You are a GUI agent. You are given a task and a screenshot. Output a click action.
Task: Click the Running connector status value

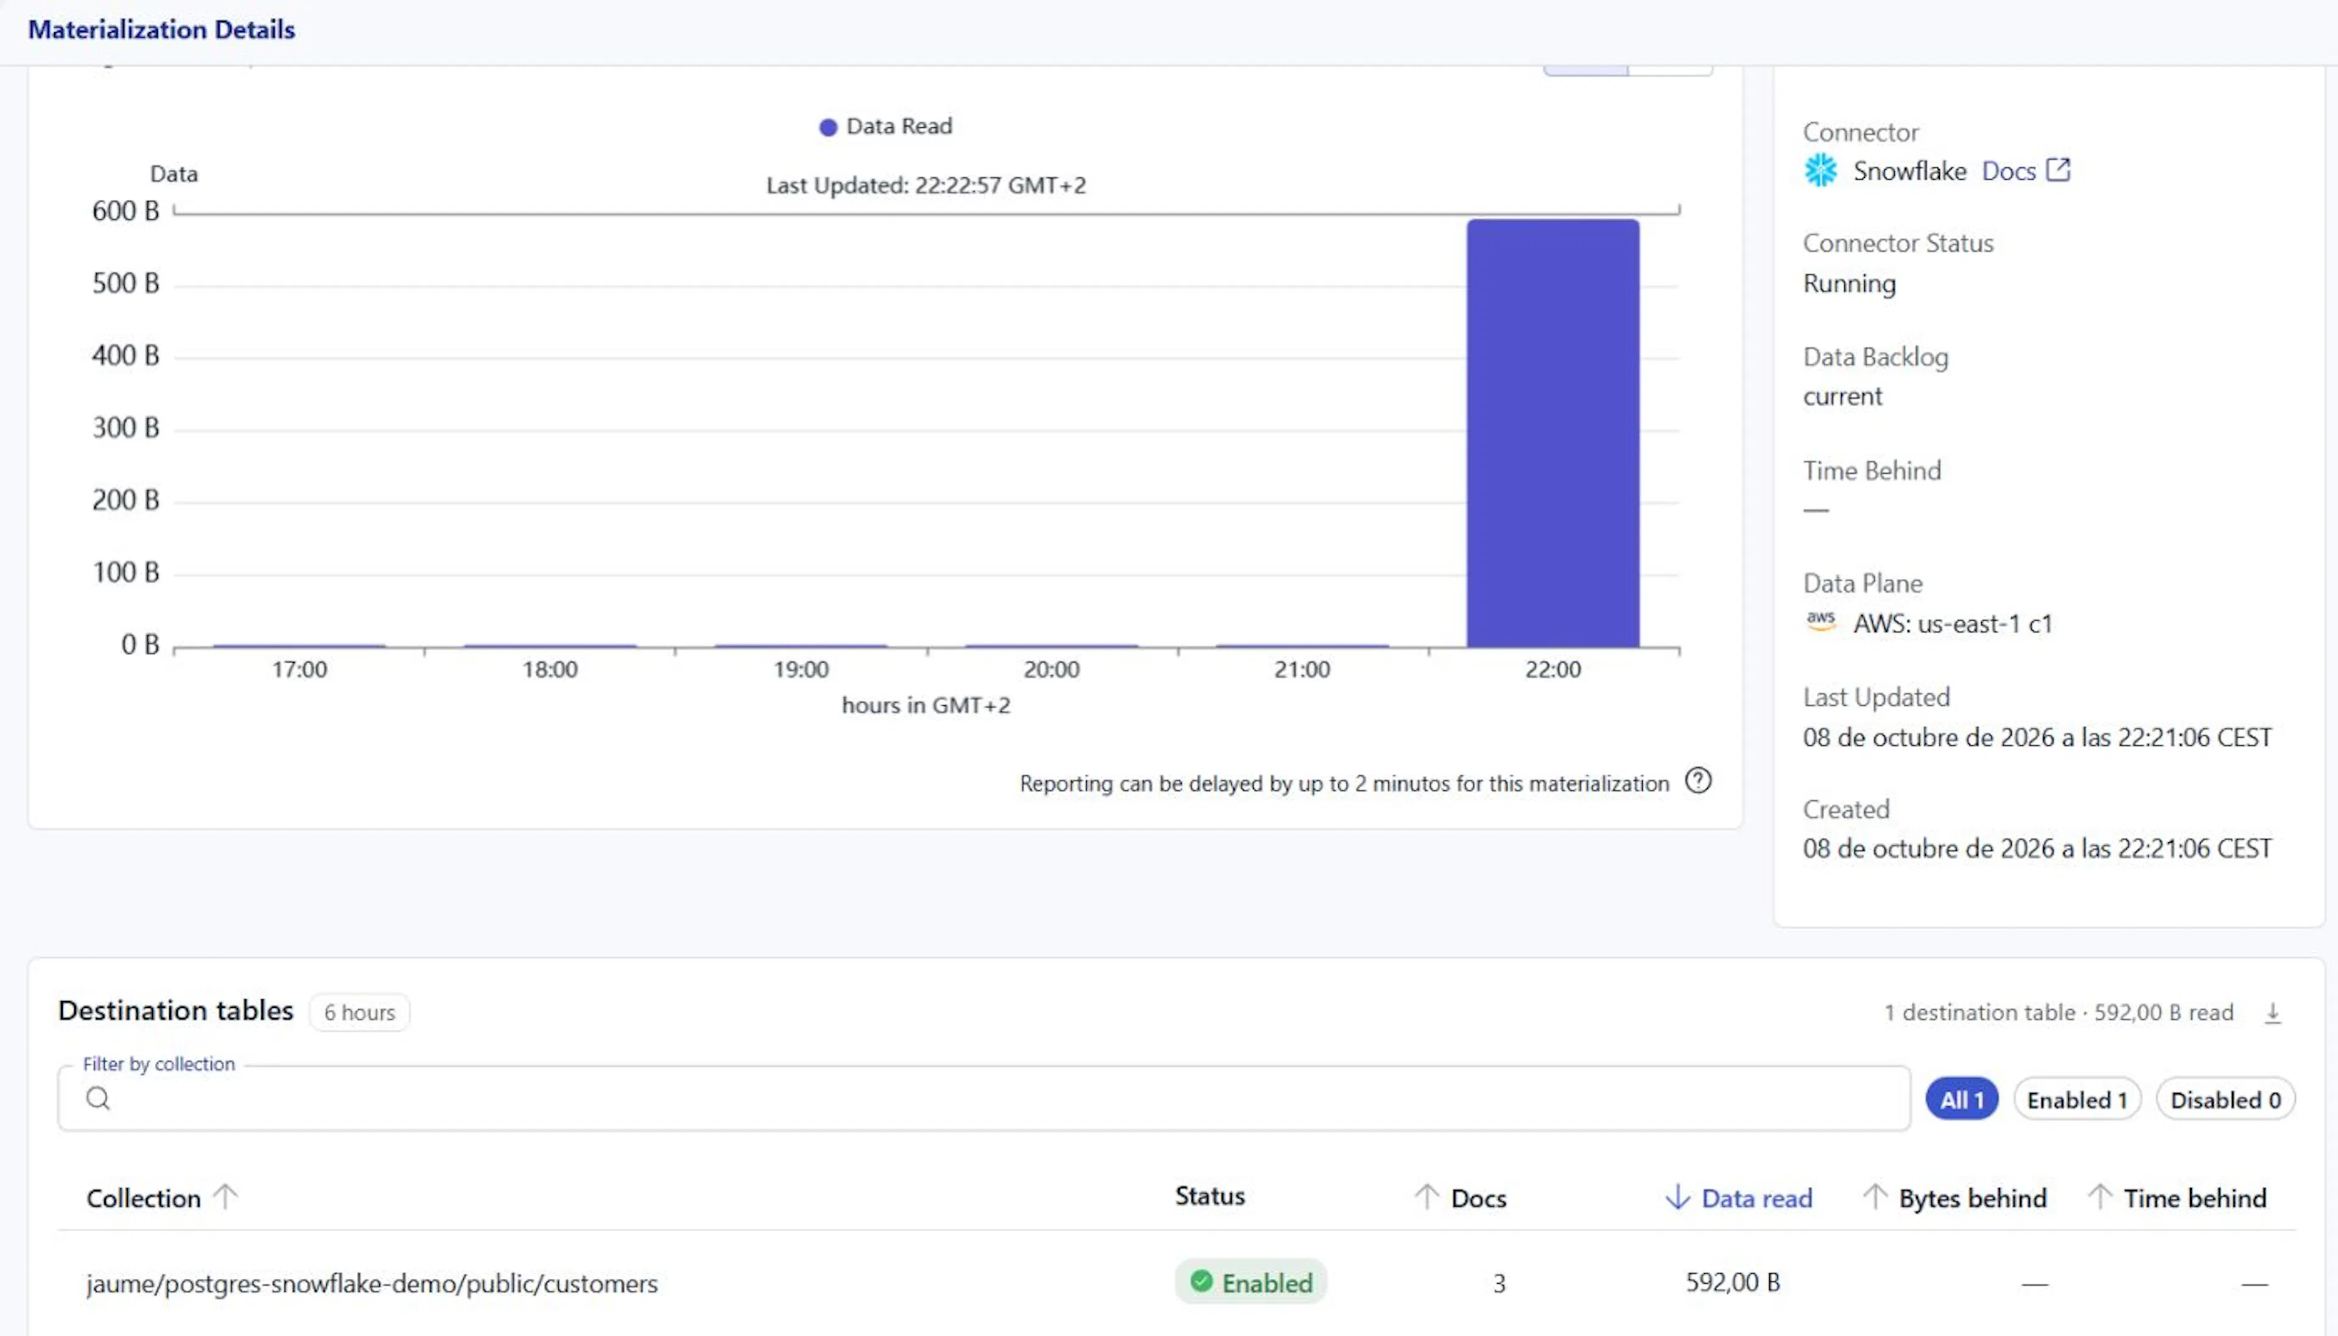click(x=1849, y=284)
